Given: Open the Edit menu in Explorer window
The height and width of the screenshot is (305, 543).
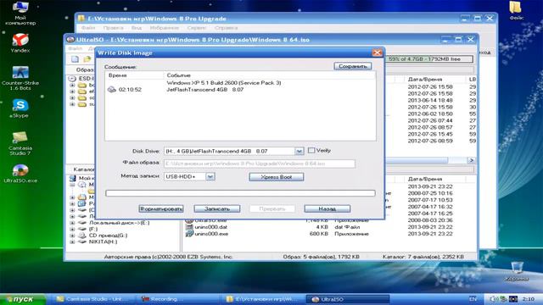Looking at the screenshot, I should tap(113, 28).
